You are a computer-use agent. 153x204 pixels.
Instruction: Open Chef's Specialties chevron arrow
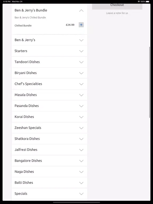tap(81, 84)
